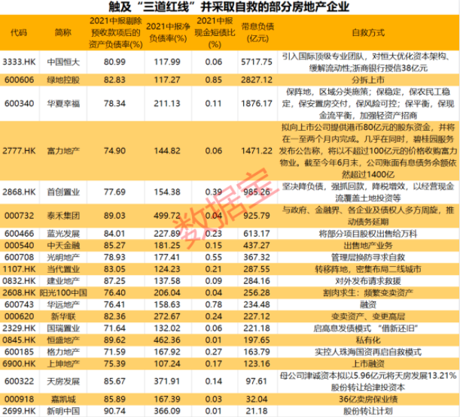
Task: Select company name 格力地产
Action: pyautogui.click(x=63, y=352)
